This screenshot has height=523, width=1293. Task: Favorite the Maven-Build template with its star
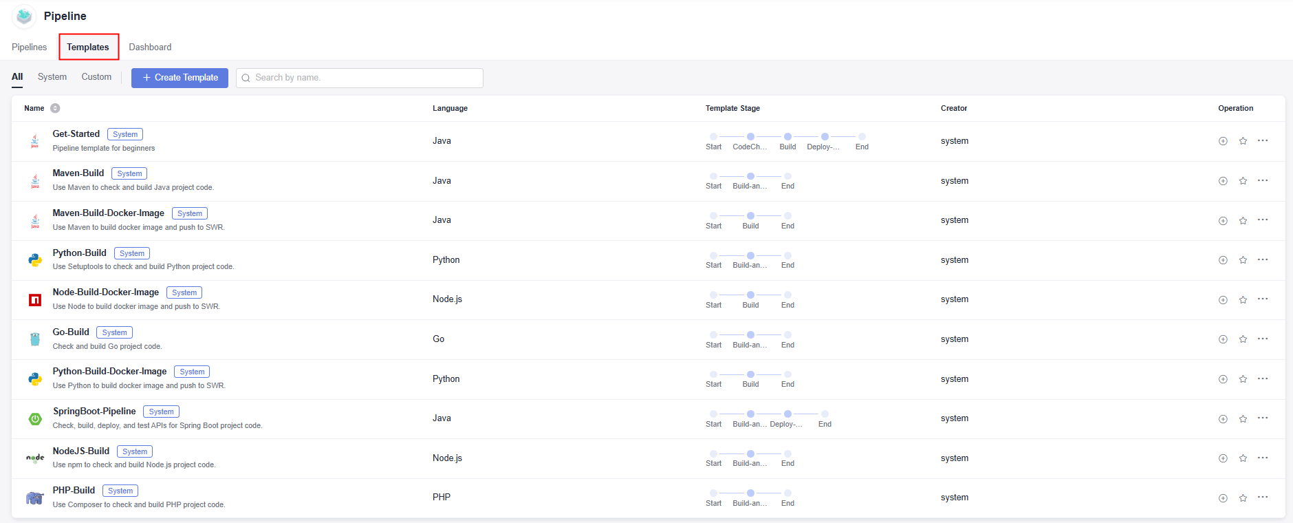point(1243,181)
